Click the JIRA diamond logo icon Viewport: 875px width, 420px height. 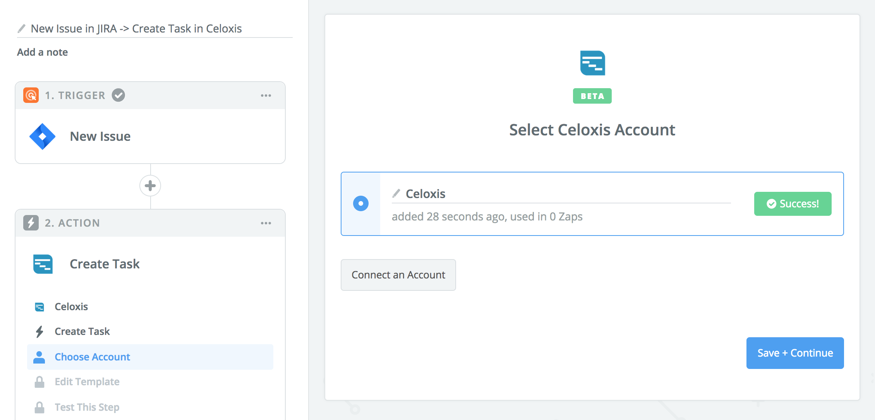(x=43, y=137)
